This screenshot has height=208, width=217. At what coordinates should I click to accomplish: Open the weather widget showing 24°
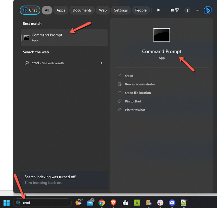click(x=79, y=203)
